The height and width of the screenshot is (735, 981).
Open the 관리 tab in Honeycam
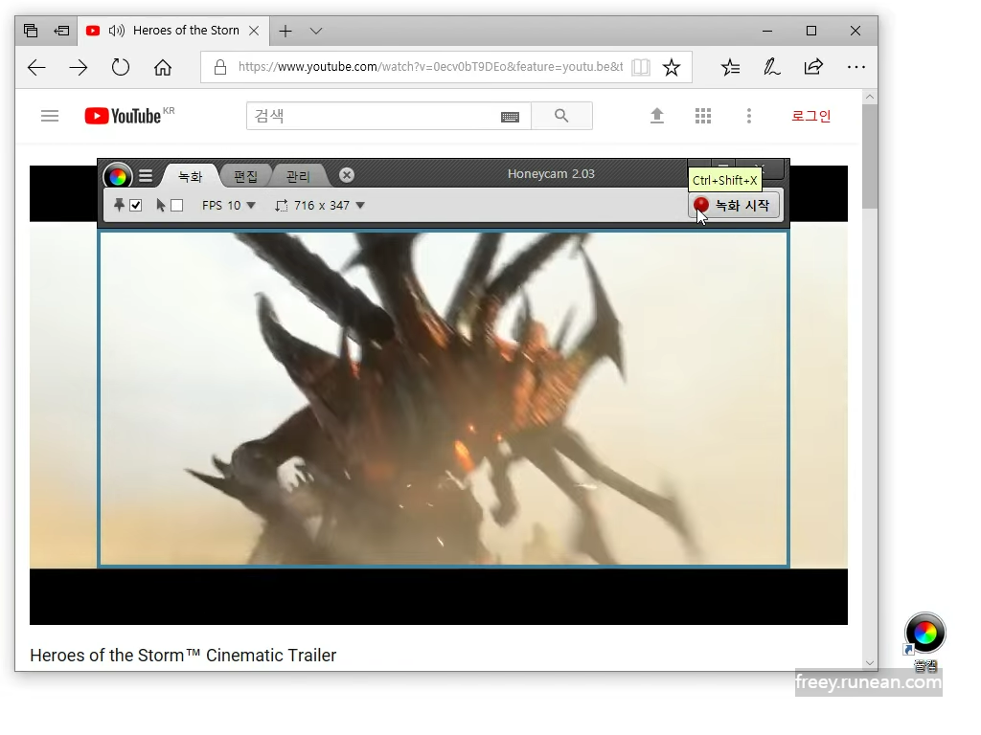[298, 176]
